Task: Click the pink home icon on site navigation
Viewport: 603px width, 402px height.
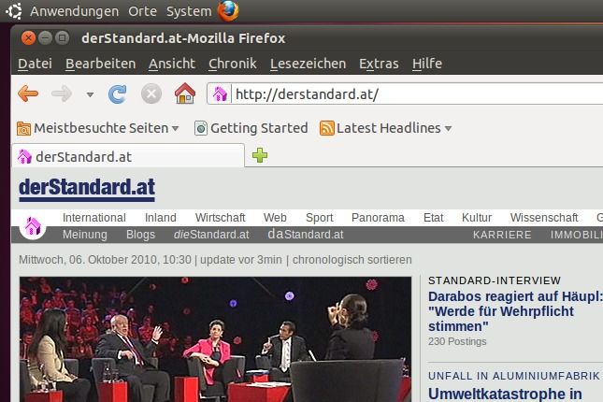Action: [33, 226]
